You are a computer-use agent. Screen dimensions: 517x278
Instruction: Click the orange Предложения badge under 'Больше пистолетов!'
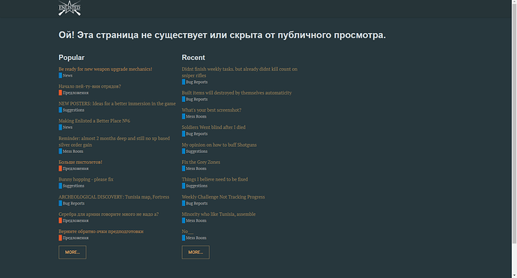point(73,169)
